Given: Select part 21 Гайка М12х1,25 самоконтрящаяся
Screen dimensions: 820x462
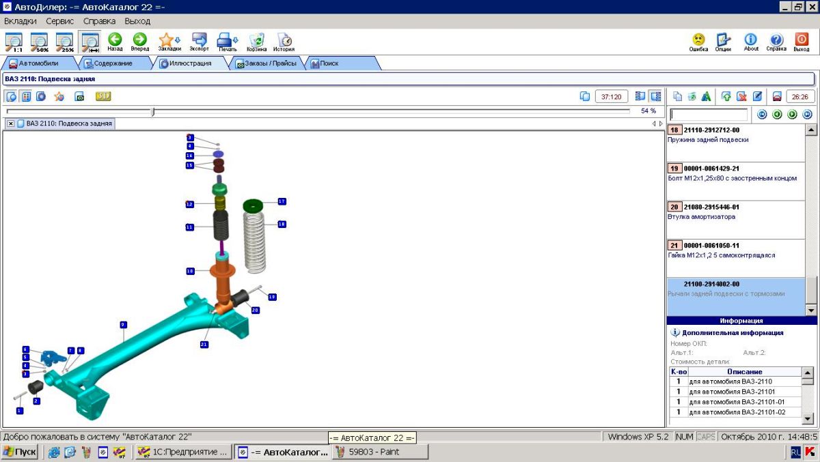Looking at the screenshot, I should tap(735, 258).
